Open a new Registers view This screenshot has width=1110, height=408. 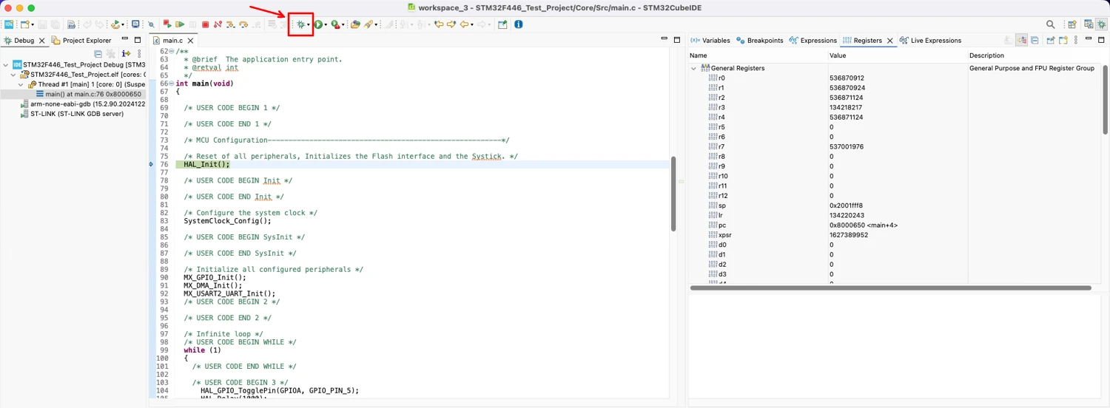pos(1063,40)
